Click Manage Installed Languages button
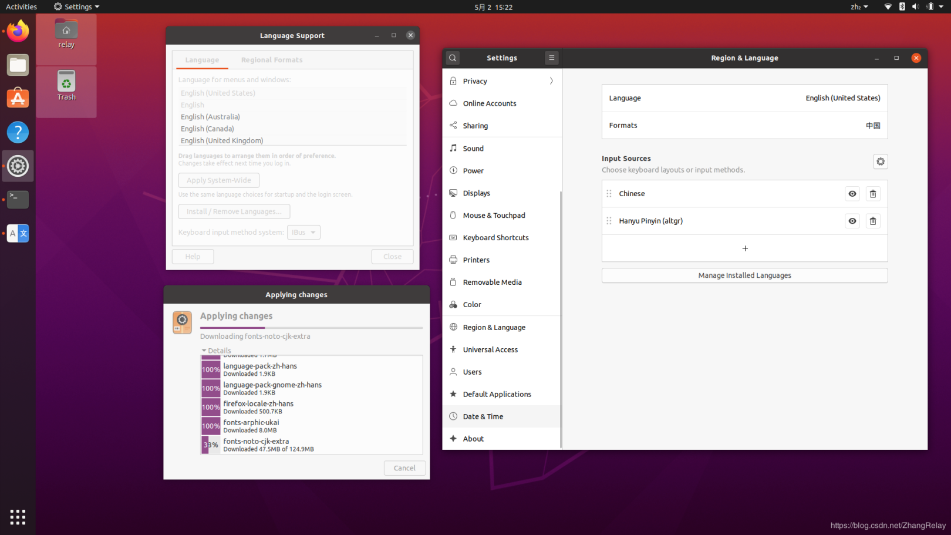951x535 pixels. click(744, 275)
